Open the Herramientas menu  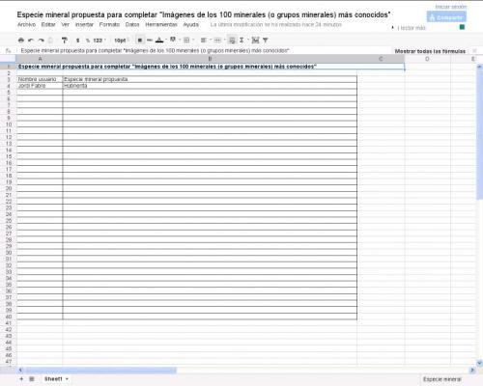click(x=161, y=24)
